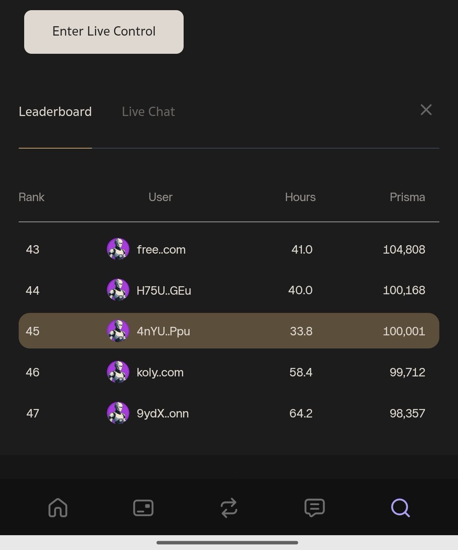Open user koly..com username link
The height and width of the screenshot is (550, 458).
[160, 372]
